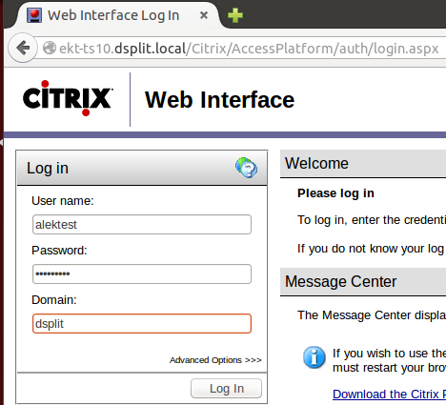
Task: Click the Citrix logo
Action: [68, 98]
